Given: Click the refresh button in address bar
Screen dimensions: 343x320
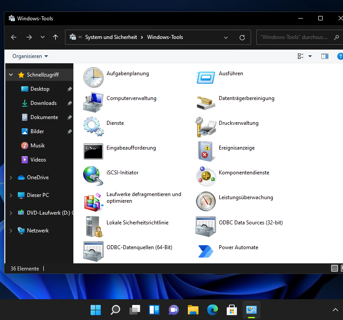Looking at the screenshot, I should tap(242, 38).
